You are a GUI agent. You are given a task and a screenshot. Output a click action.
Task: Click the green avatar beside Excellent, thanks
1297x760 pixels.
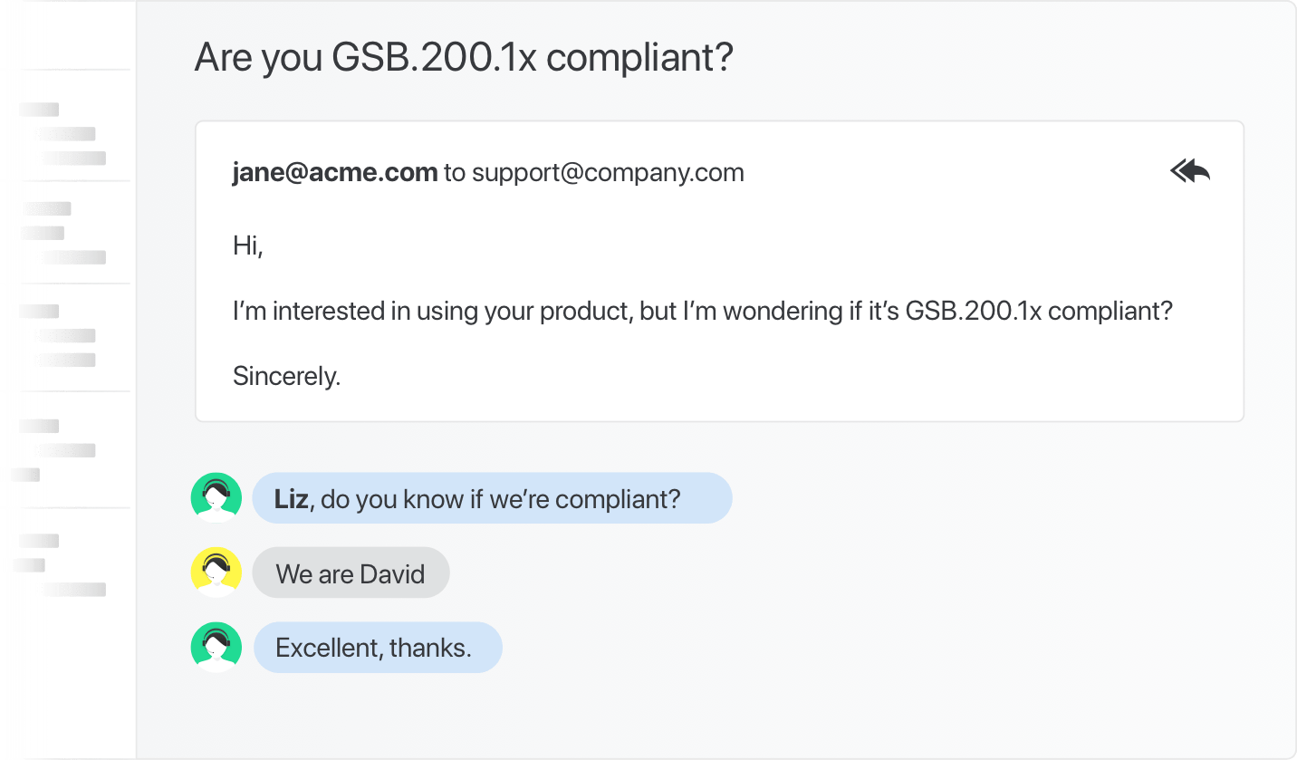(x=216, y=647)
